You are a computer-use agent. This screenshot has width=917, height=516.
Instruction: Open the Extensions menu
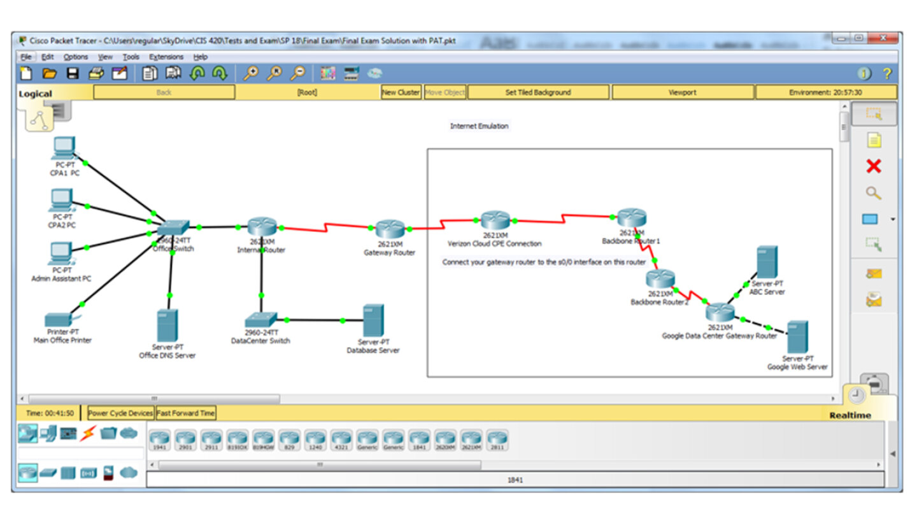(166, 57)
